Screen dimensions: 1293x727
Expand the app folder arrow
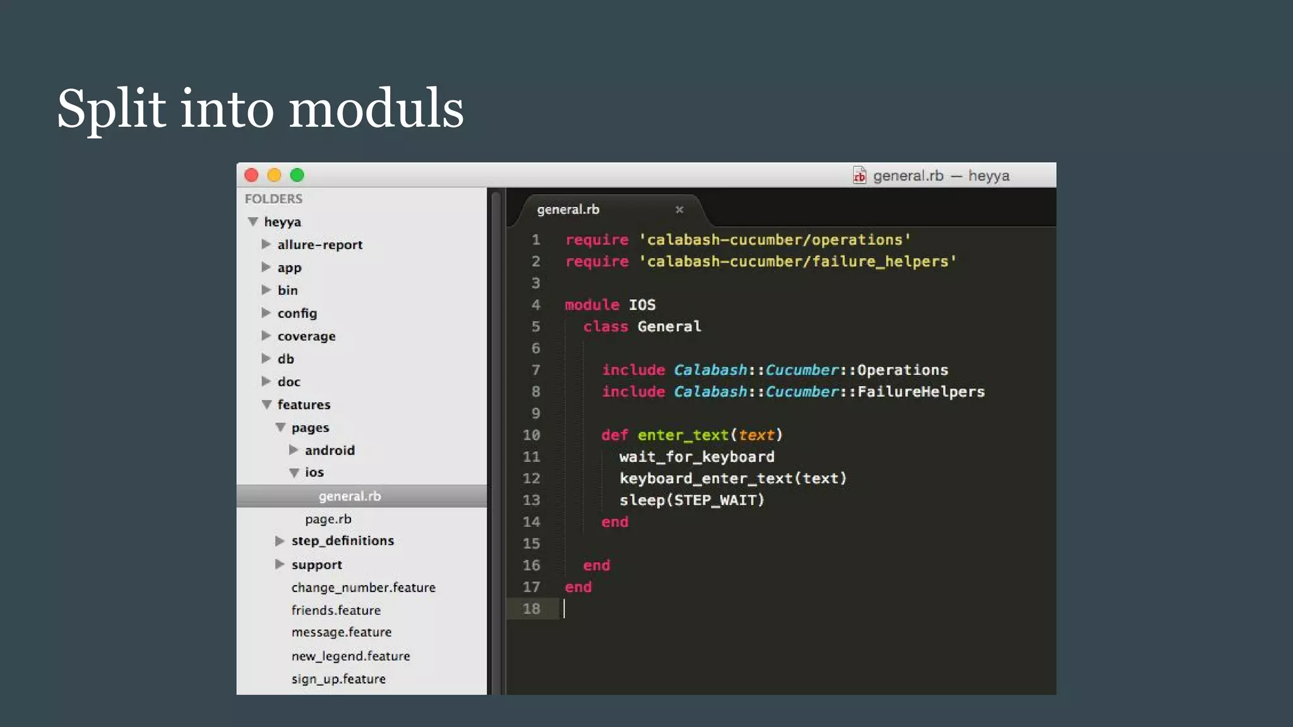coord(266,267)
